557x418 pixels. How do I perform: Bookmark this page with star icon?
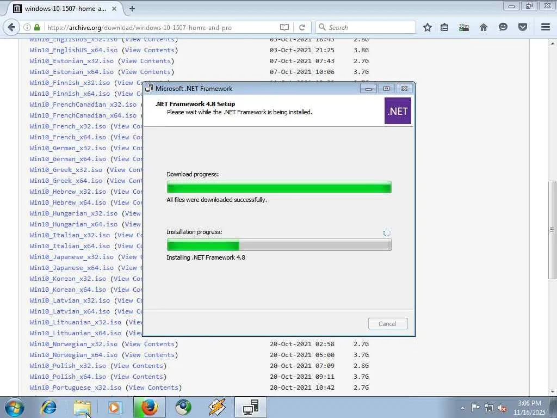pyautogui.click(x=428, y=27)
